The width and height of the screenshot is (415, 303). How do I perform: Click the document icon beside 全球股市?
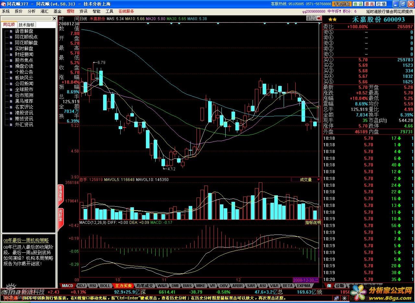(11, 90)
